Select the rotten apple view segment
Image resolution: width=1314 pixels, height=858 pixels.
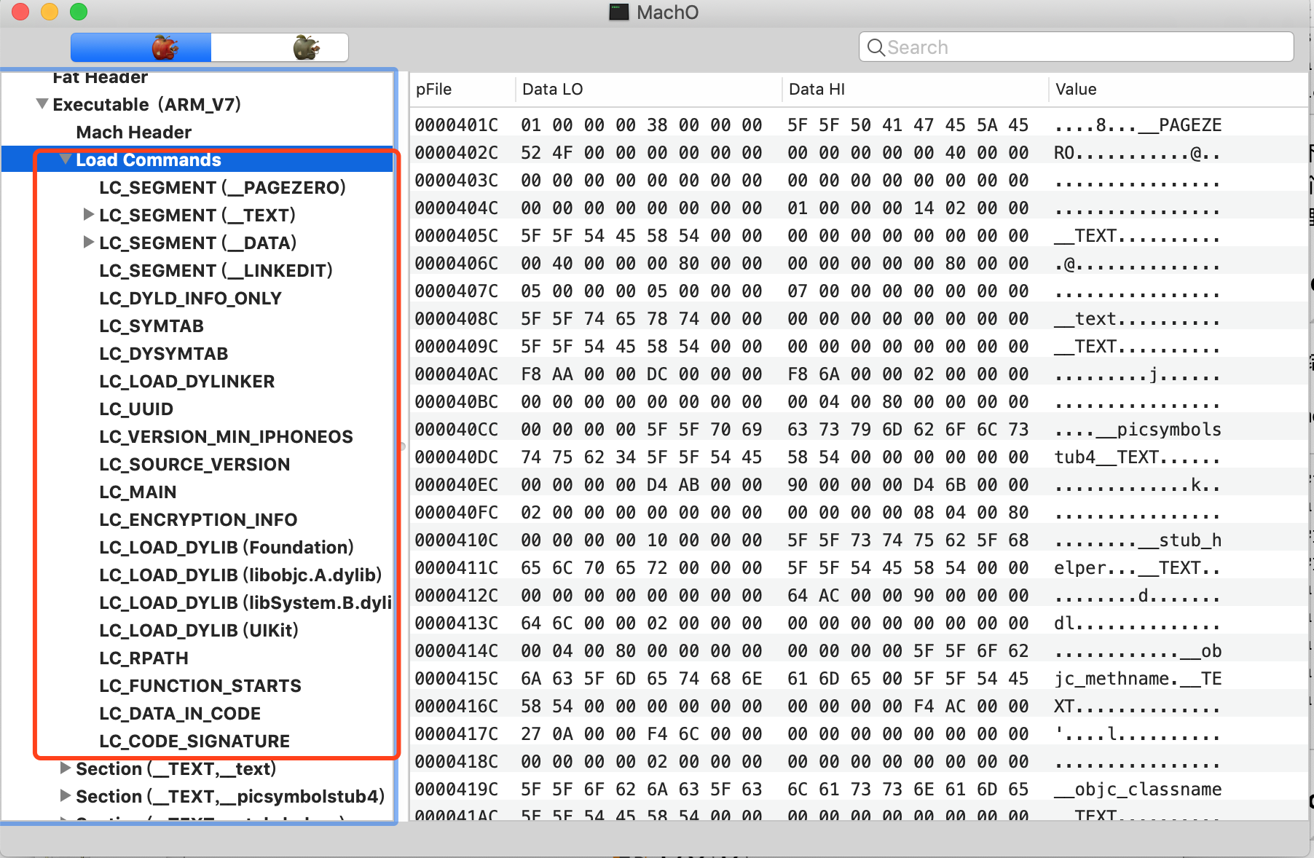click(280, 47)
